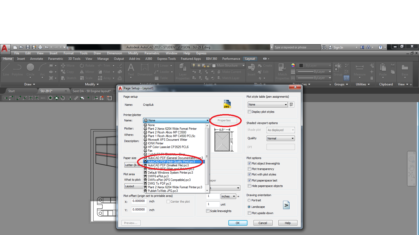Viewport: 419px width, 235px height.
Task: Select the Text tool in Annotation panel
Action: (131, 70)
